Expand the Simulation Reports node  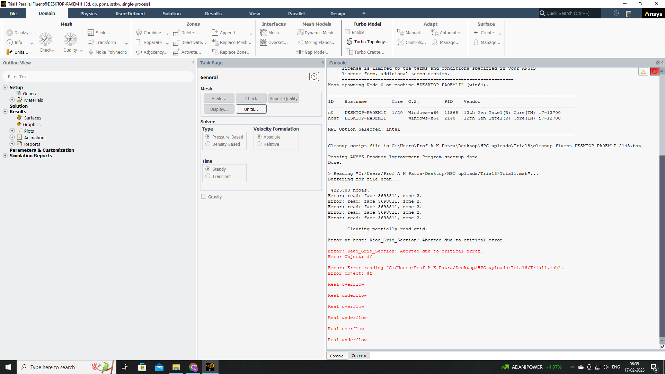click(5, 155)
